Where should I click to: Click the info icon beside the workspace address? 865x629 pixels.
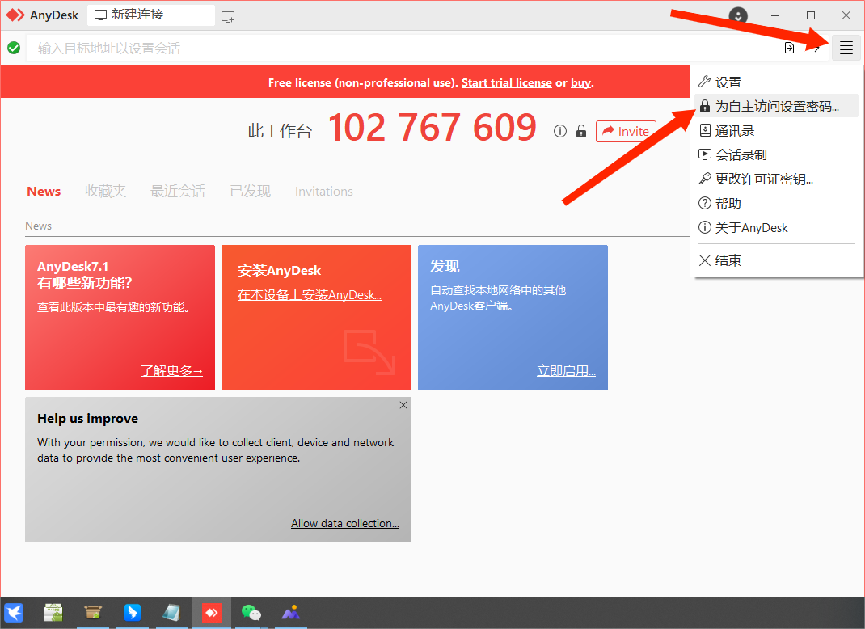(x=560, y=131)
